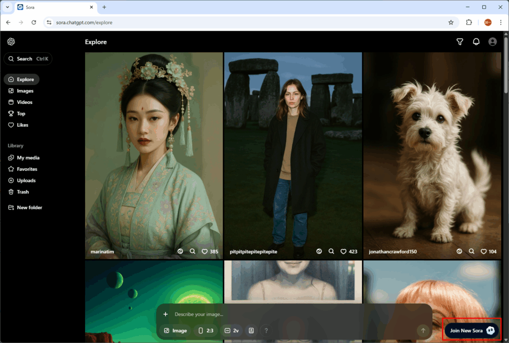This screenshot has height=343, width=509.
Task: Click the help question mark button
Action: (266, 331)
